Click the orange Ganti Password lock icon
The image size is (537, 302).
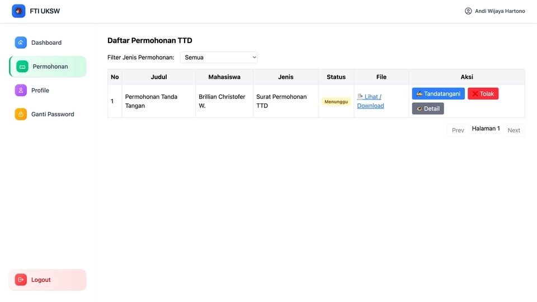21,114
